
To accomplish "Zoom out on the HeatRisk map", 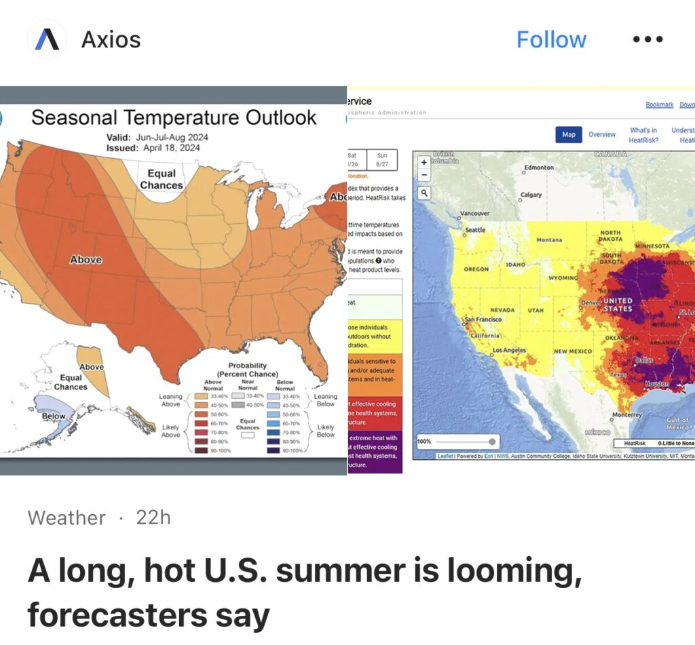I will (x=424, y=175).
